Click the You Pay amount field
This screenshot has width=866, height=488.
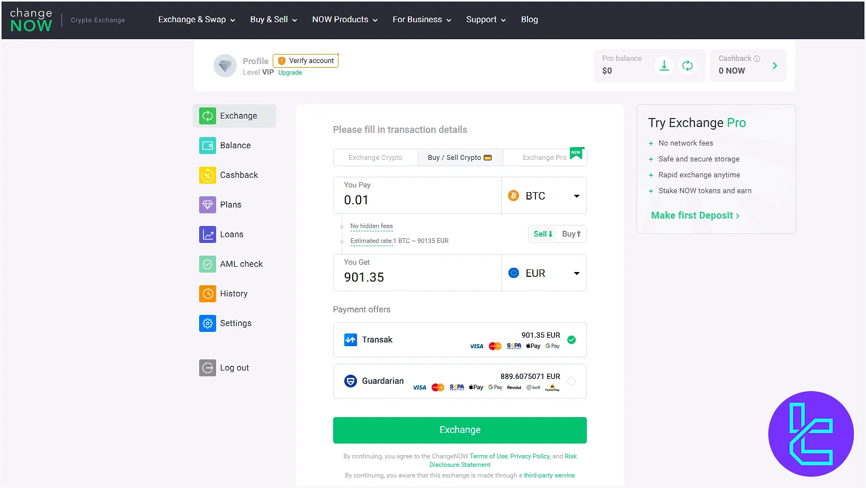(417, 196)
